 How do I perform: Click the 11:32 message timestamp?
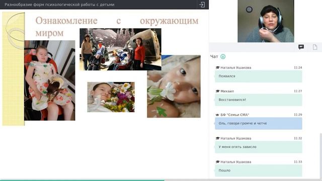[298, 138]
